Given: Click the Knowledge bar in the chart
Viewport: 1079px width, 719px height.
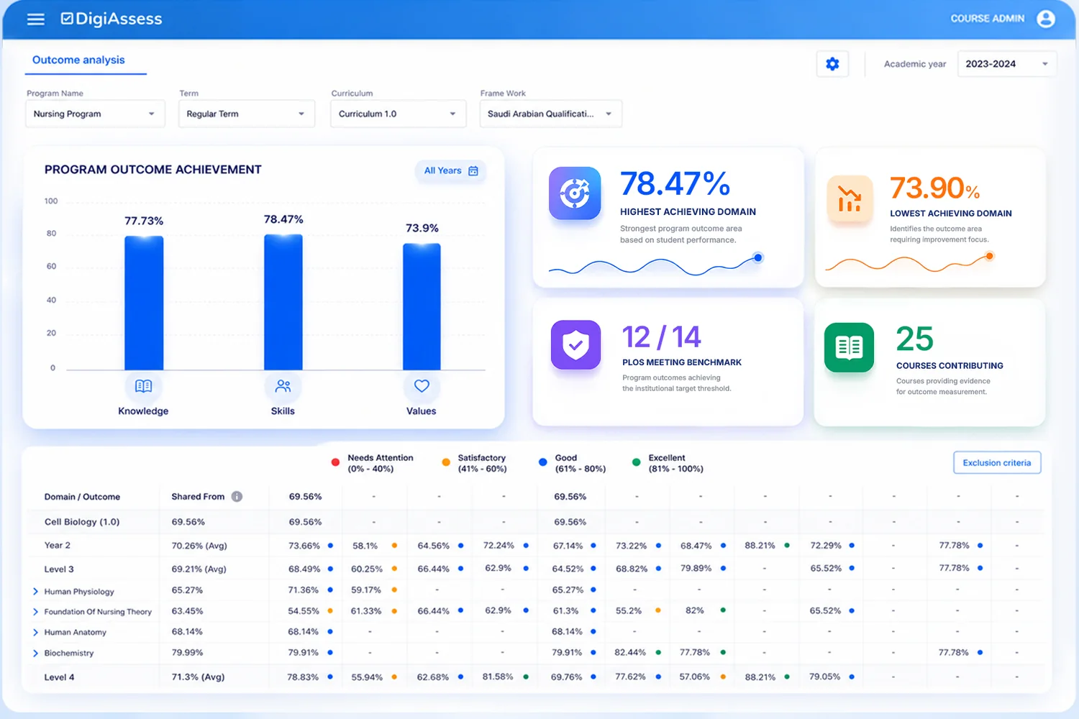Looking at the screenshot, I should pos(144,303).
